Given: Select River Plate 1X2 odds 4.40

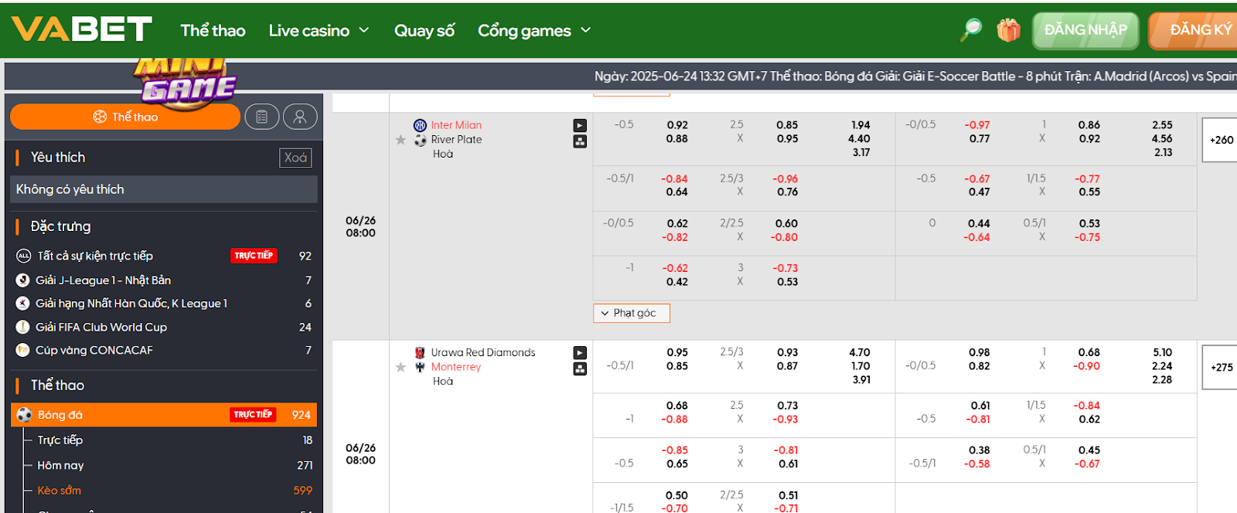Looking at the screenshot, I should (860, 139).
